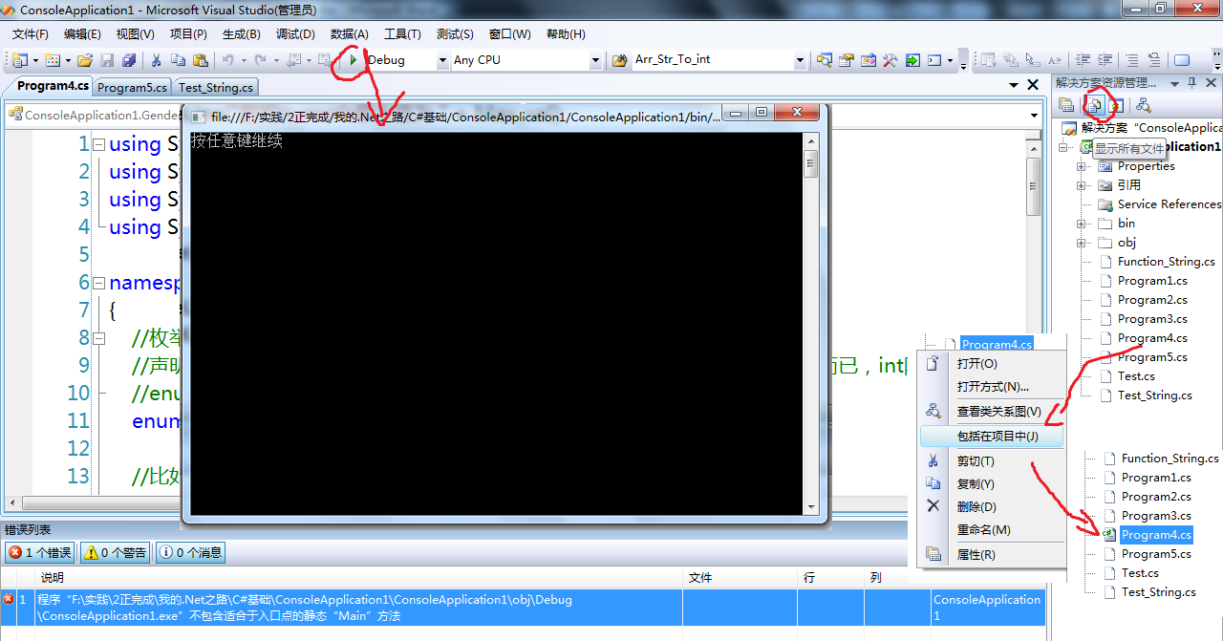Click the Comment out selected lines icon
This screenshot has height=641, width=1223.
pyautogui.click(x=1132, y=60)
